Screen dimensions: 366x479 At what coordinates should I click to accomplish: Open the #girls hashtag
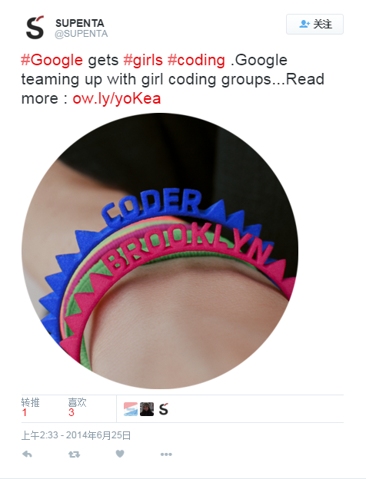[x=143, y=60]
